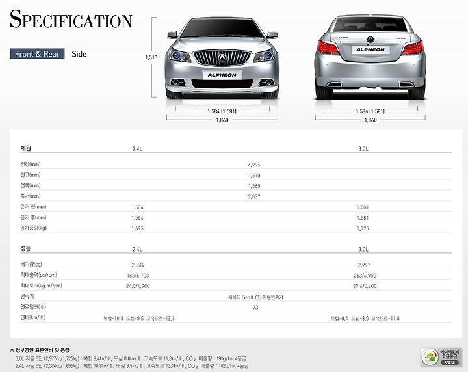
Task: Click the 축거(mm) row label
Action: pos(31,196)
